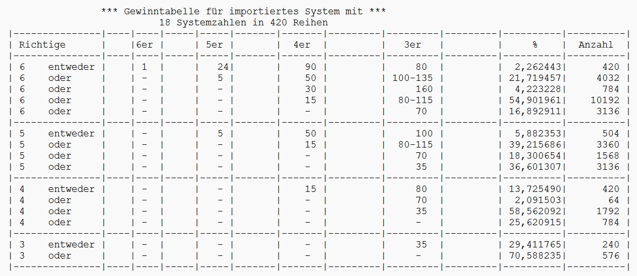Click the Gewinntabelle title line

click(243, 11)
